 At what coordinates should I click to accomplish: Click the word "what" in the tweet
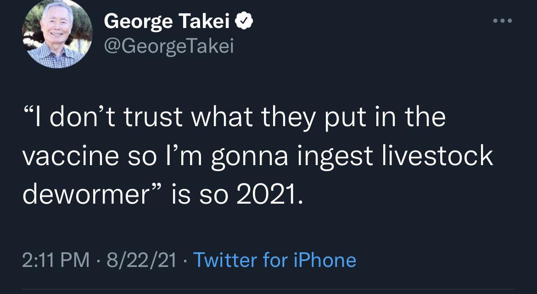coord(221,118)
